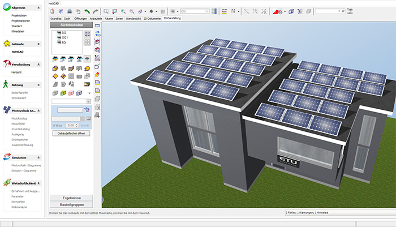Switch to the Wandansicht tab
The width and height of the screenshot is (396, 227).
coord(132,18)
